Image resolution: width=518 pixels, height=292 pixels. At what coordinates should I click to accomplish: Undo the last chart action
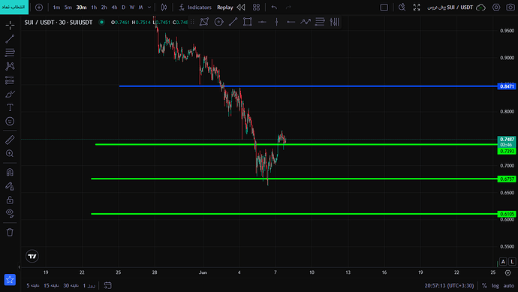pyautogui.click(x=274, y=8)
